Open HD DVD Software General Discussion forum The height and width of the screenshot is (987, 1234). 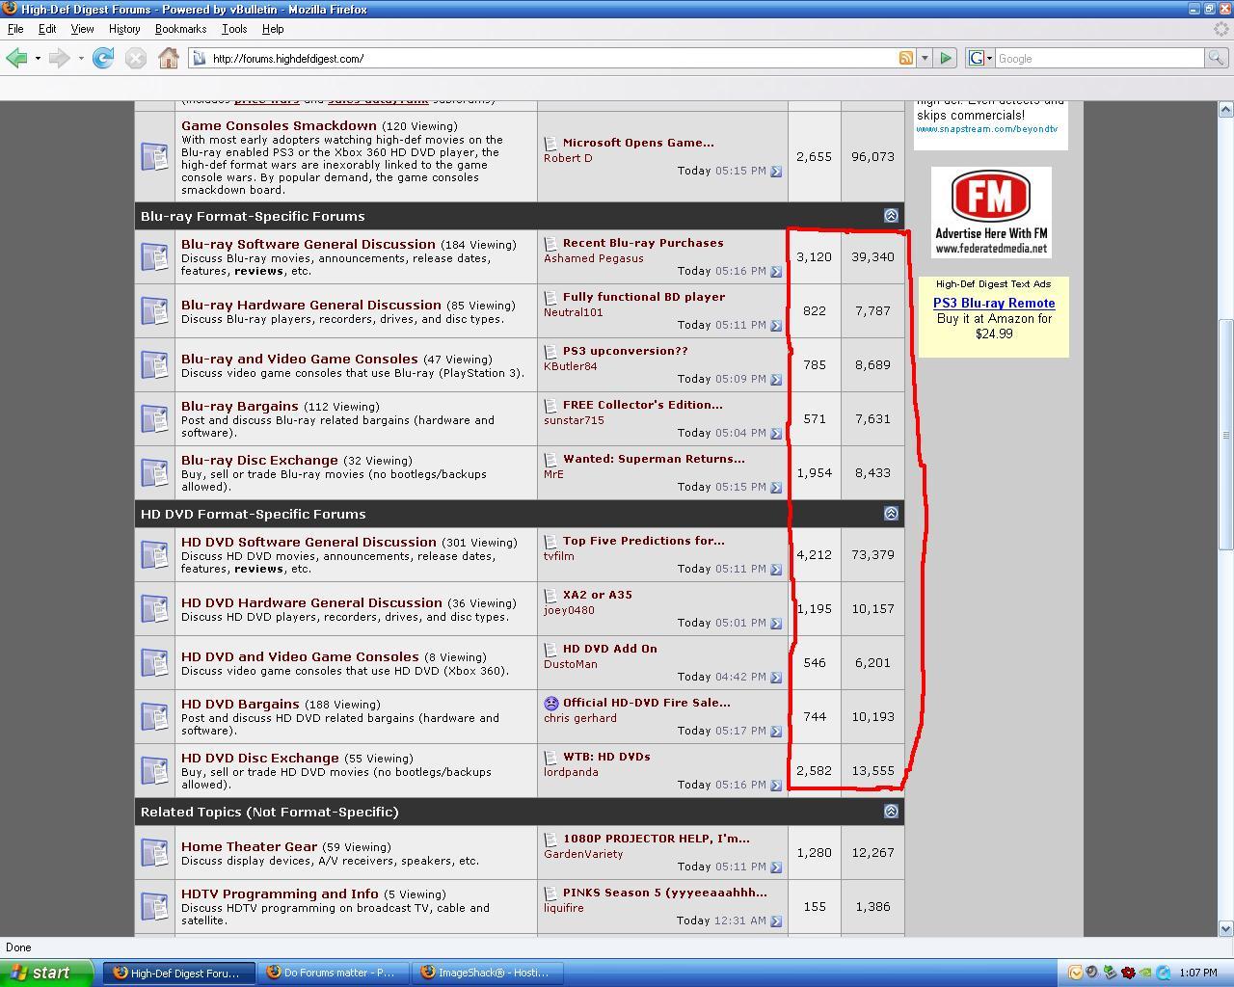click(308, 542)
